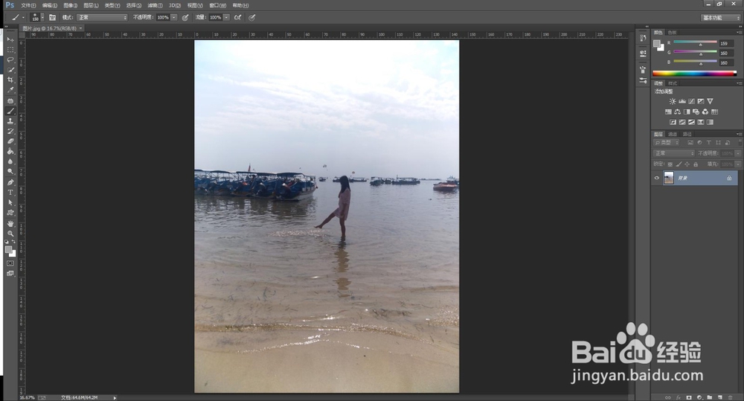Click the color spectrum ramp

[x=694, y=74]
